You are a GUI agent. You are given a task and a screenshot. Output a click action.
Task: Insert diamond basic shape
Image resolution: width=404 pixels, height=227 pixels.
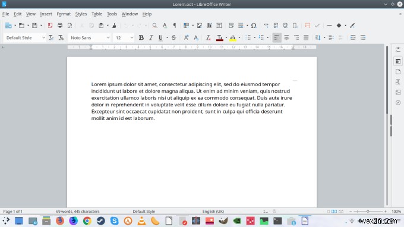(x=339, y=26)
